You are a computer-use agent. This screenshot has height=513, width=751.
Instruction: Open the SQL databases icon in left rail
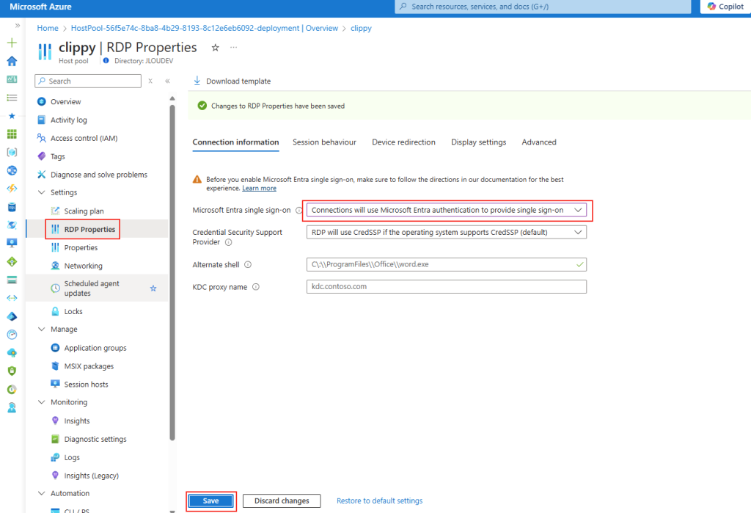click(x=12, y=207)
